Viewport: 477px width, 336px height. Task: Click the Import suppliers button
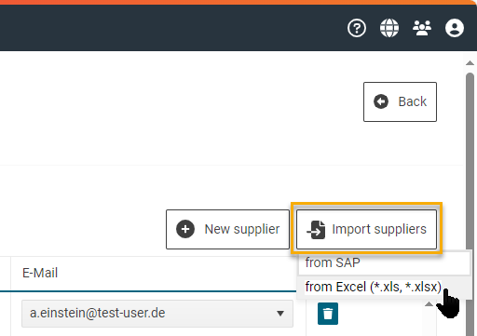click(x=366, y=229)
